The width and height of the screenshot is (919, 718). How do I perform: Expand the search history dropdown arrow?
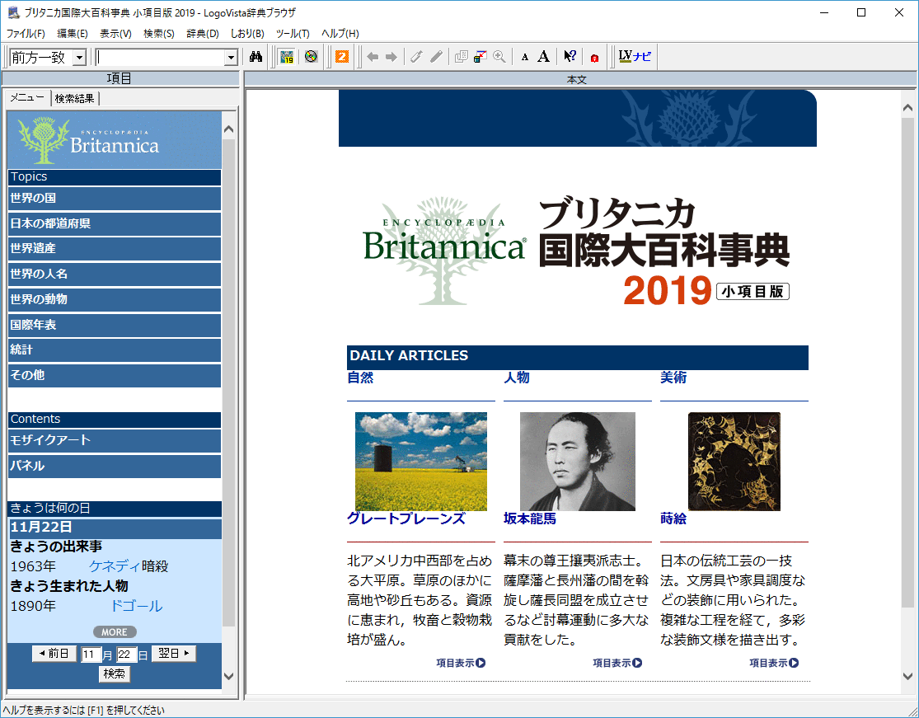tap(231, 58)
